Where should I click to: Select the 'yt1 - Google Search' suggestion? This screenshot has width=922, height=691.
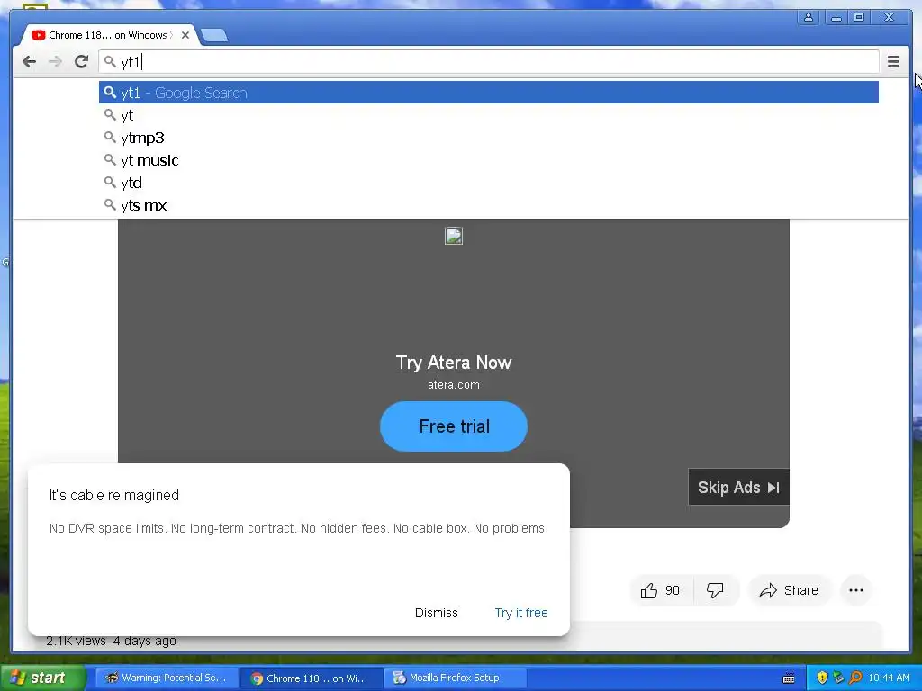point(489,93)
